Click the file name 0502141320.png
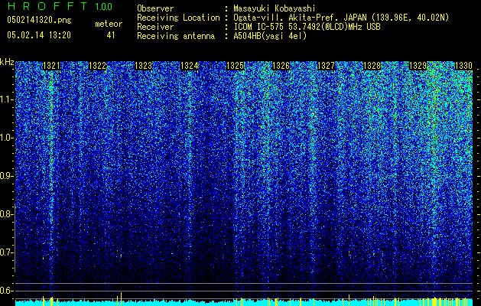Image resolution: width=481 pixels, height=306 pixels. click(39, 20)
